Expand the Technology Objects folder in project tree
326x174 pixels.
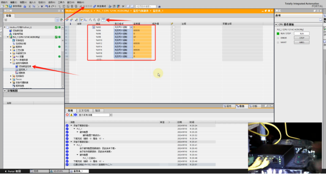[x=11, y=50]
